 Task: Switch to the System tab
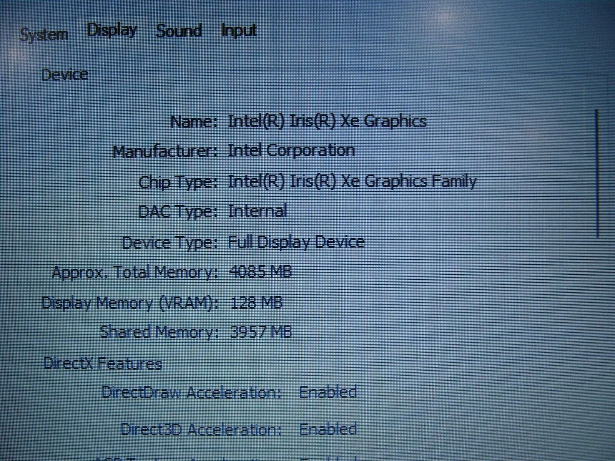44,35
